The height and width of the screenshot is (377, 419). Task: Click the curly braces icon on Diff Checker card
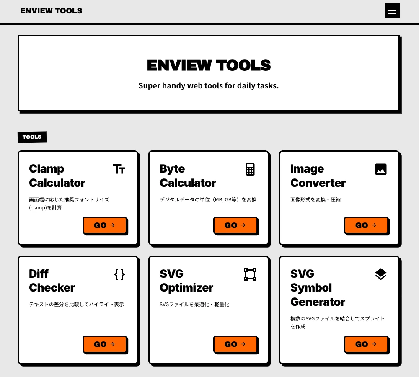click(x=119, y=274)
